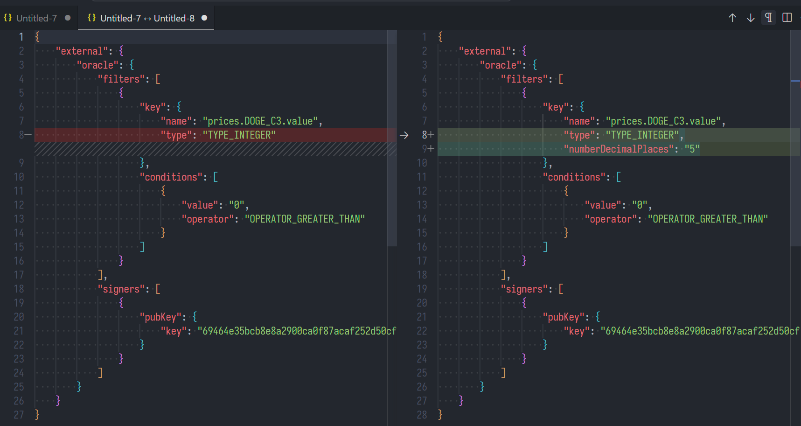The height and width of the screenshot is (426, 801).
Task: Toggle render whitespace off via the highlighted ¶ toggle
Action: (768, 17)
